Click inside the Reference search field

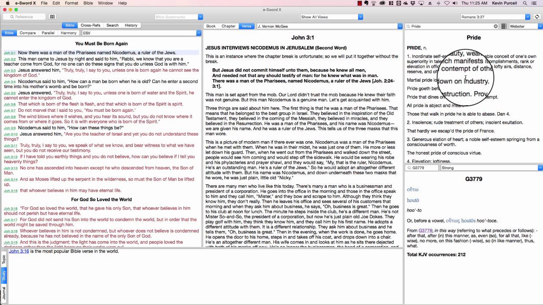(x=24, y=17)
